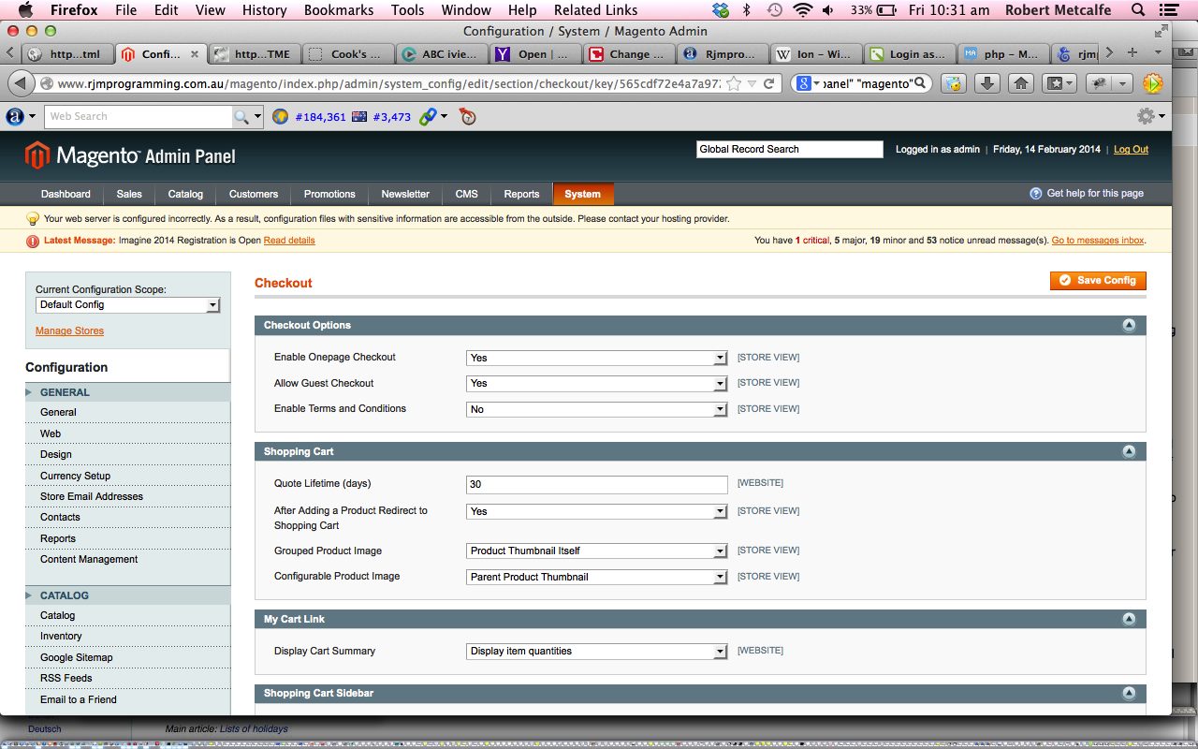Open the Alexa toolbar gear settings

click(x=1146, y=116)
